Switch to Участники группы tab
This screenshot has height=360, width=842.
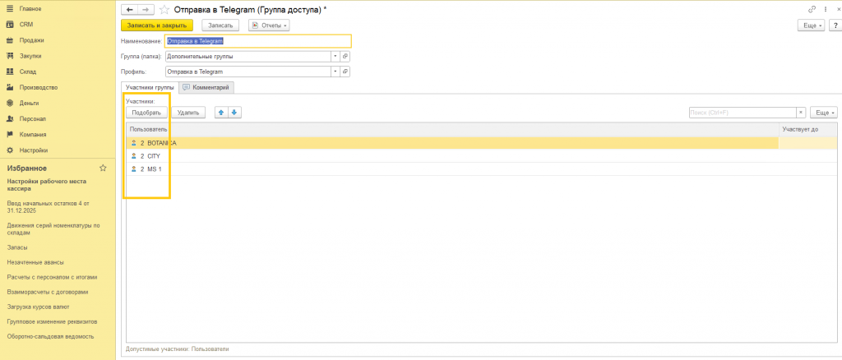coord(150,87)
